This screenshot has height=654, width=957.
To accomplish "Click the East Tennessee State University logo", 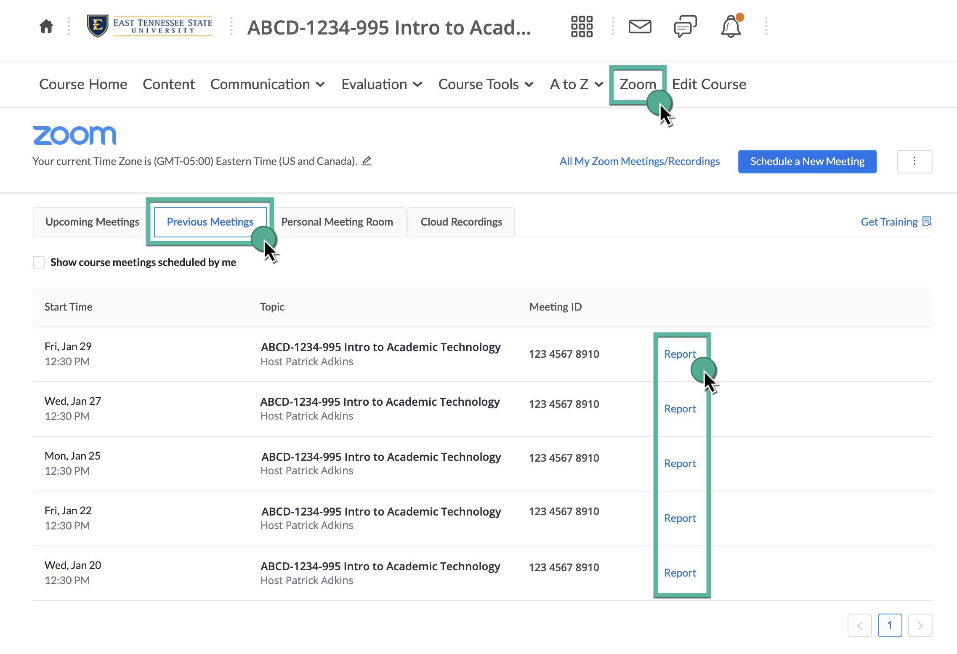I will (150, 26).
